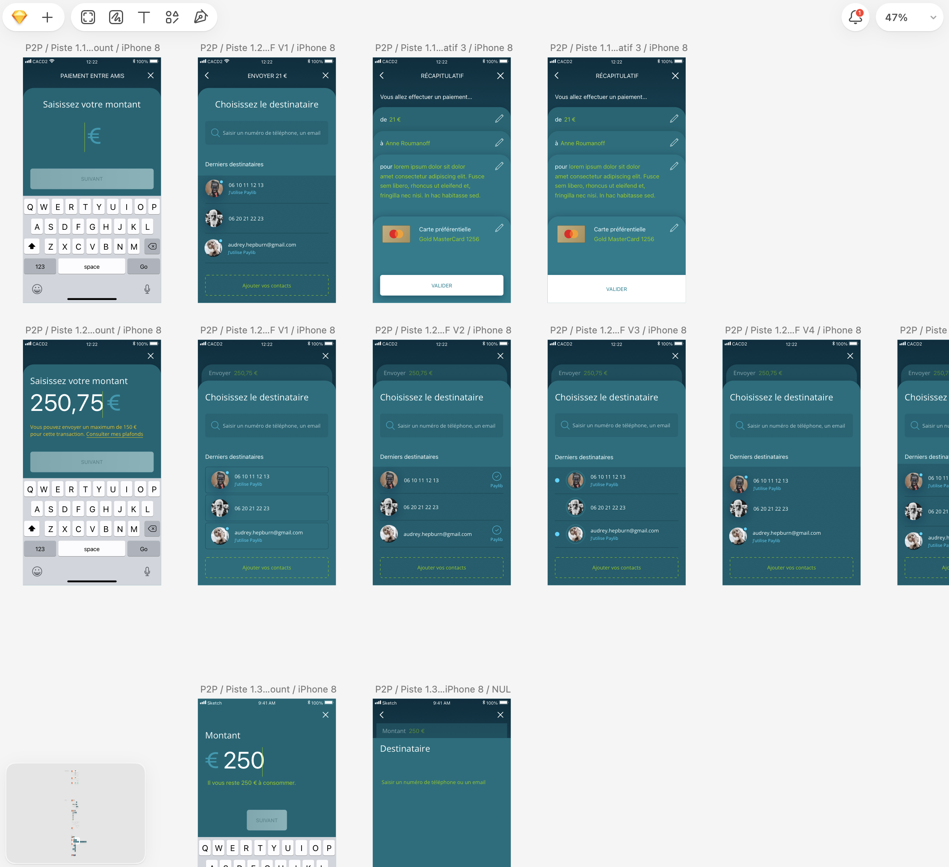Open the 47% zoom dropdown
The height and width of the screenshot is (867, 949).
[x=909, y=18]
